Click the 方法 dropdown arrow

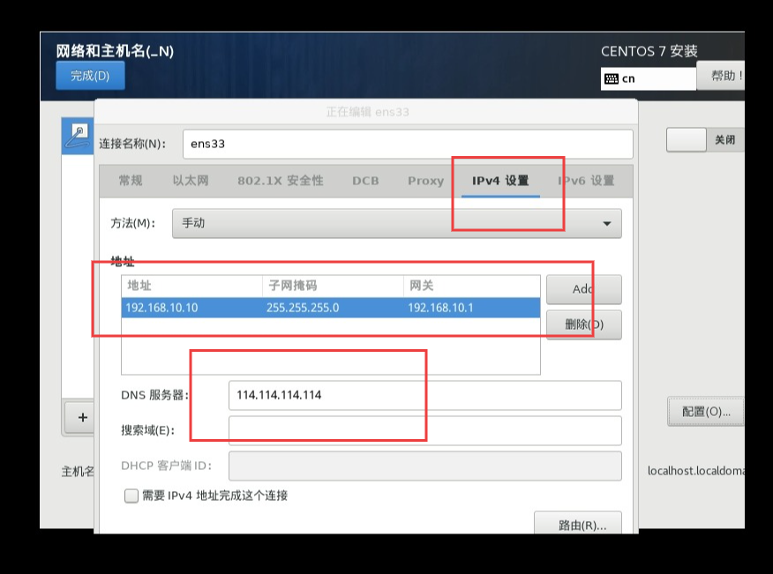tap(607, 224)
